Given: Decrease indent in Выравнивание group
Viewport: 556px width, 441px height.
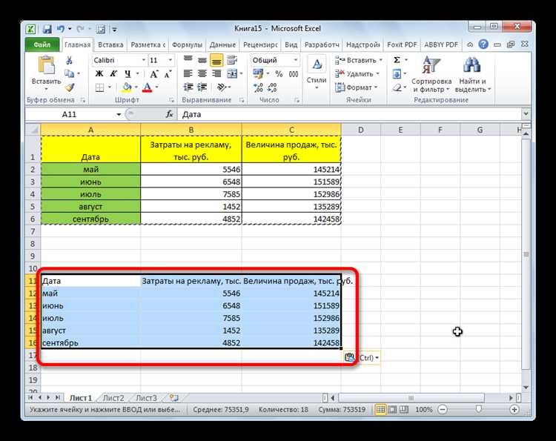Looking at the screenshot, I should click(188, 87).
